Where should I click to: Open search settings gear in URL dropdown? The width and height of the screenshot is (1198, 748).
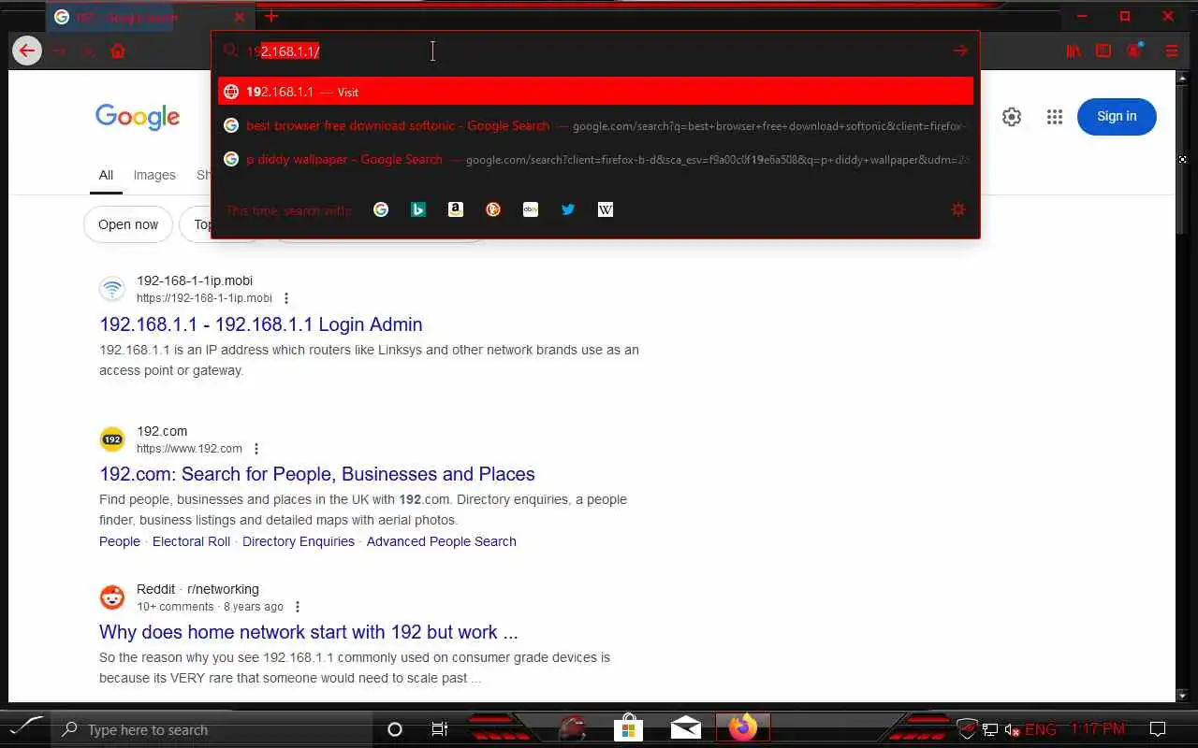(x=958, y=209)
